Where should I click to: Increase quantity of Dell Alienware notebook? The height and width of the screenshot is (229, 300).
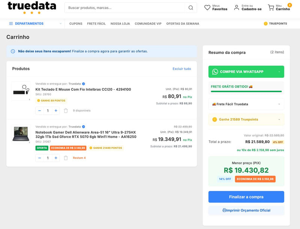(x=56, y=158)
